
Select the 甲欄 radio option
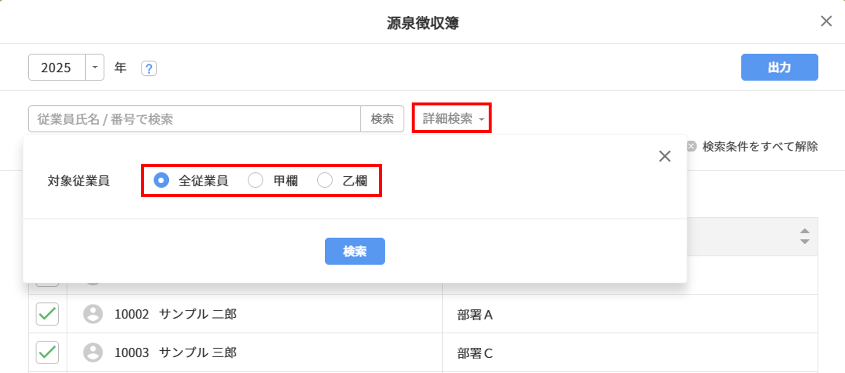coord(255,180)
